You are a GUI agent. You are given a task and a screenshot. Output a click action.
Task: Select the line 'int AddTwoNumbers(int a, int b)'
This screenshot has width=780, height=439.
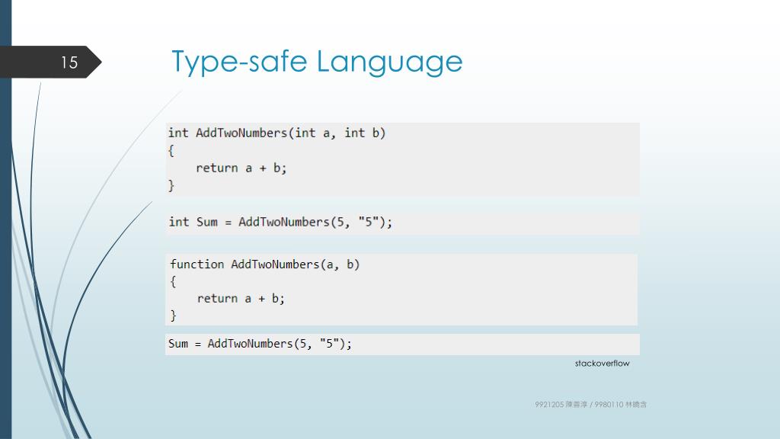pyautogui.click(x=277, y=133)
